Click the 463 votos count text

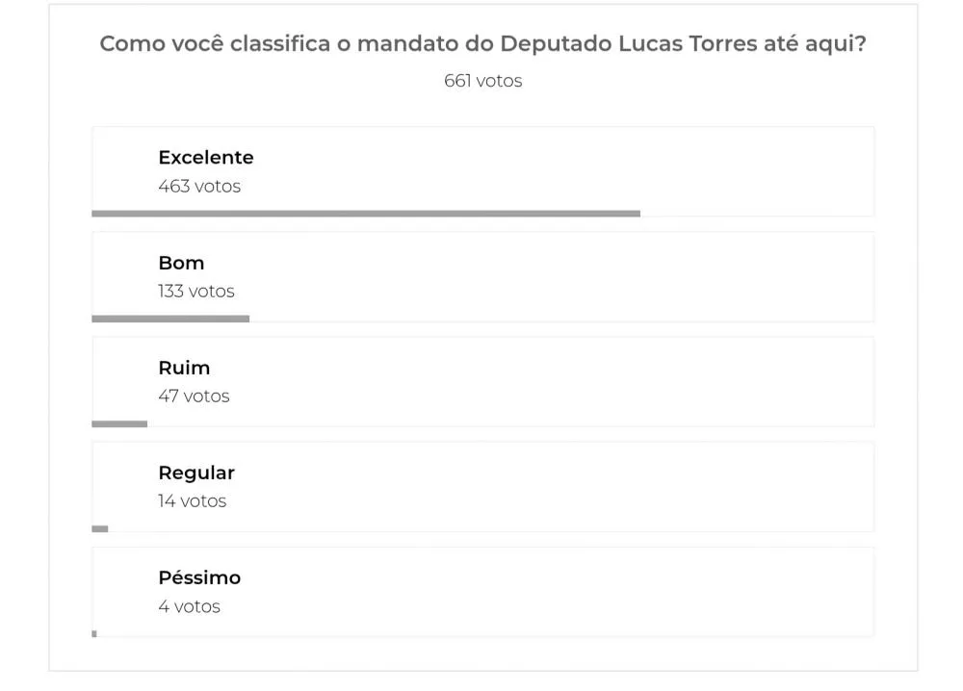(199, 186)
